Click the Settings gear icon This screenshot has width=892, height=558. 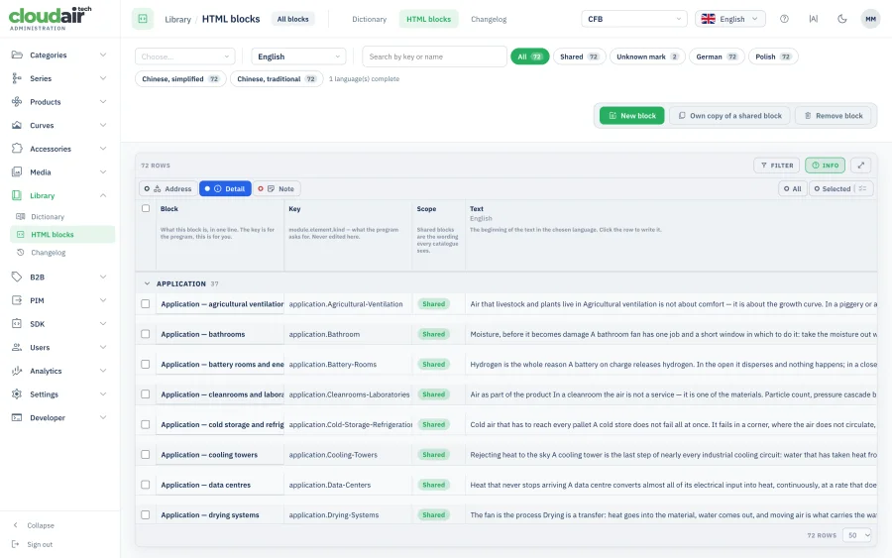point(17,394)
